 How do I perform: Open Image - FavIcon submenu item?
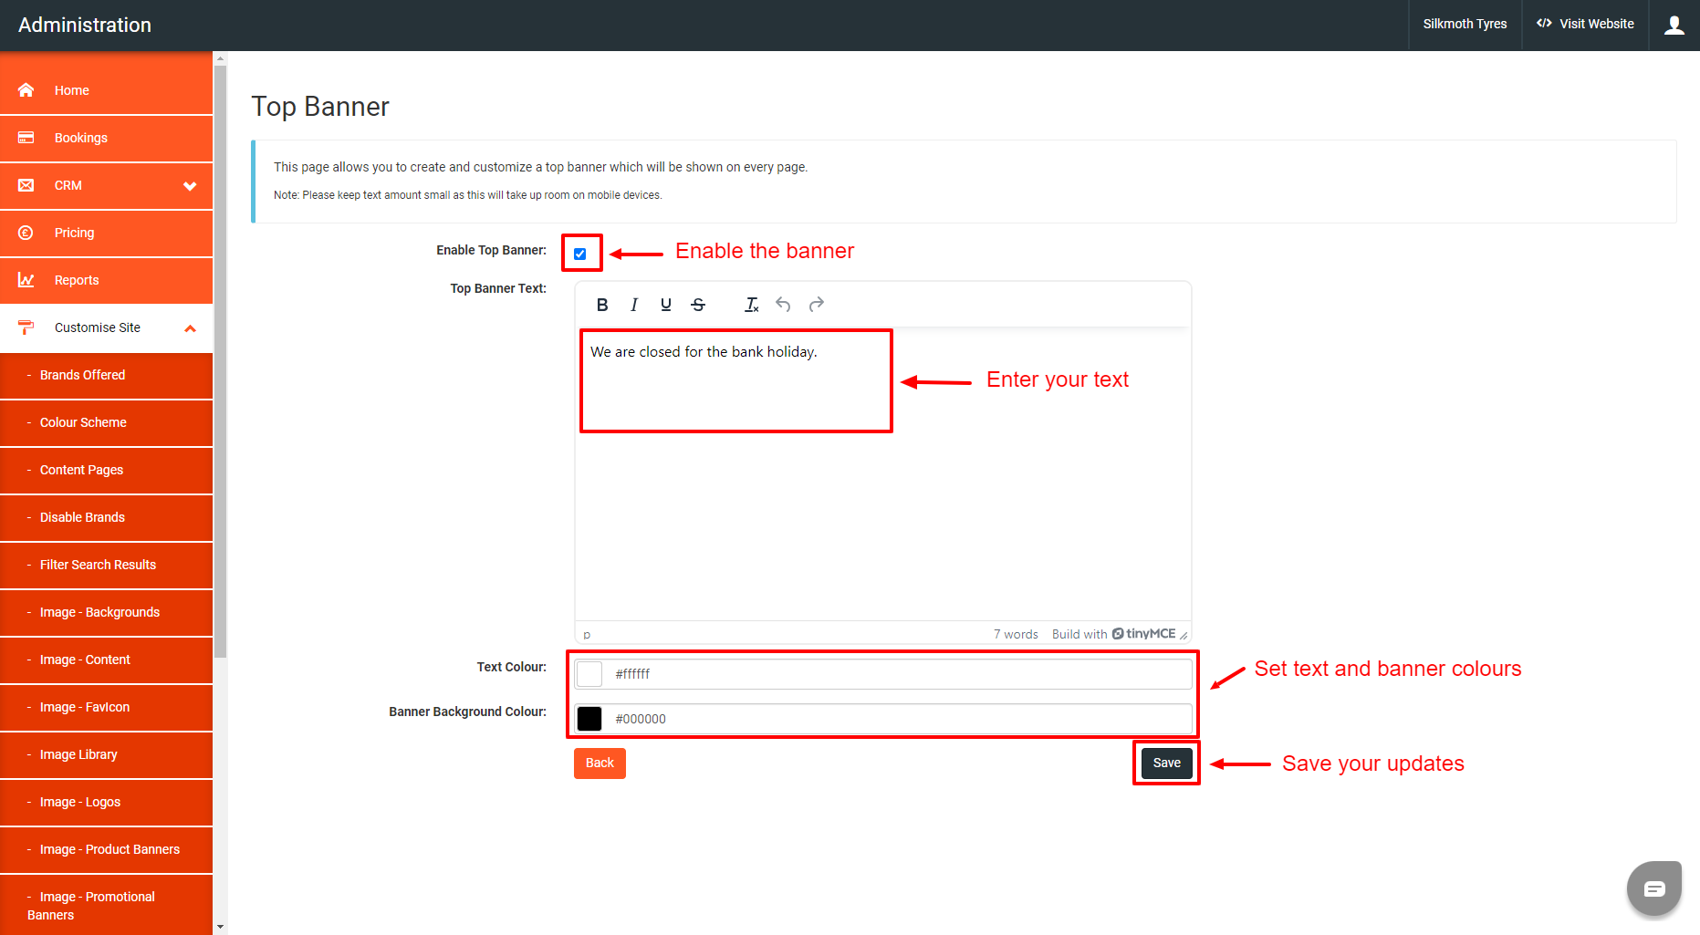click(x=106, y=707)
